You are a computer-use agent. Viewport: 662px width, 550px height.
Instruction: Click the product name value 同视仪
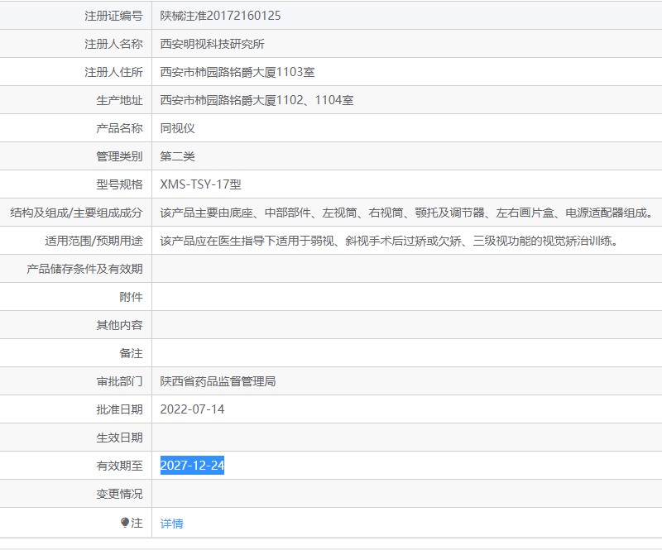pyautogui.click(x=177, y=128)
